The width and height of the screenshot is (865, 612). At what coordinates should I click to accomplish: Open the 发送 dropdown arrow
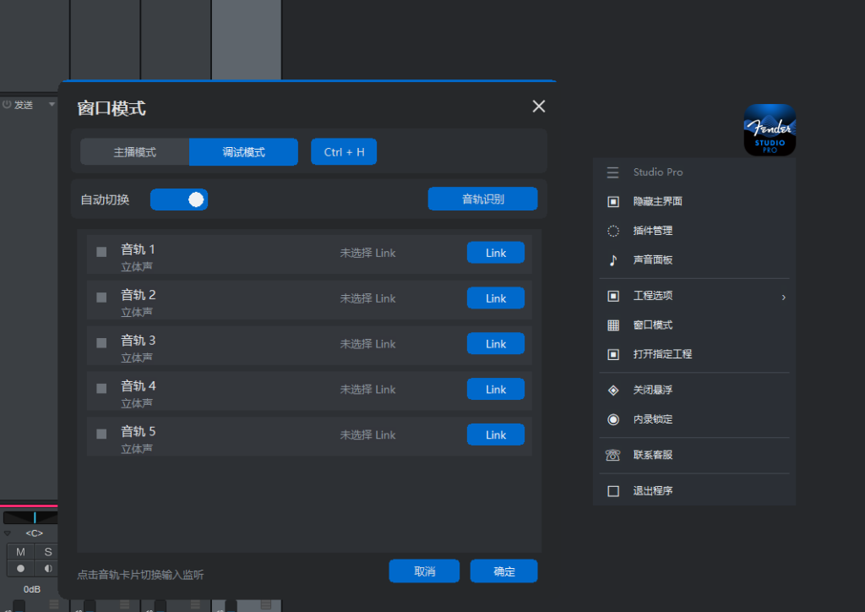(x=52, y=104)
